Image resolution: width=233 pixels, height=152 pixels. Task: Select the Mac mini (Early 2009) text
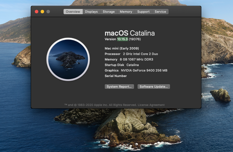pos(122,48)
